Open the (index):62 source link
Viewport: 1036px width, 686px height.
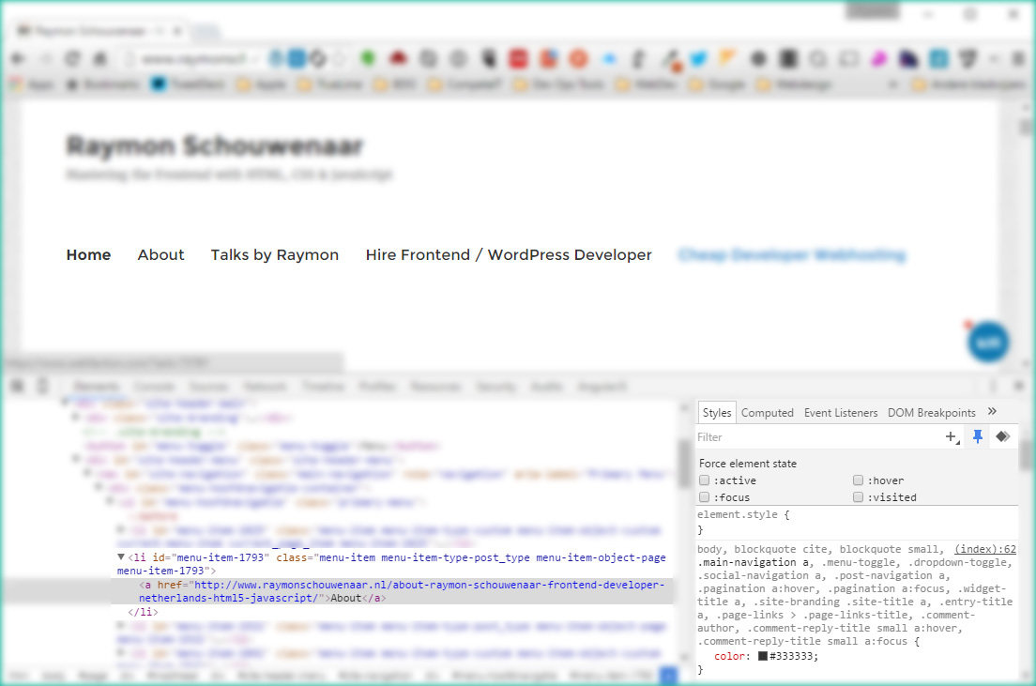point(985,549)
